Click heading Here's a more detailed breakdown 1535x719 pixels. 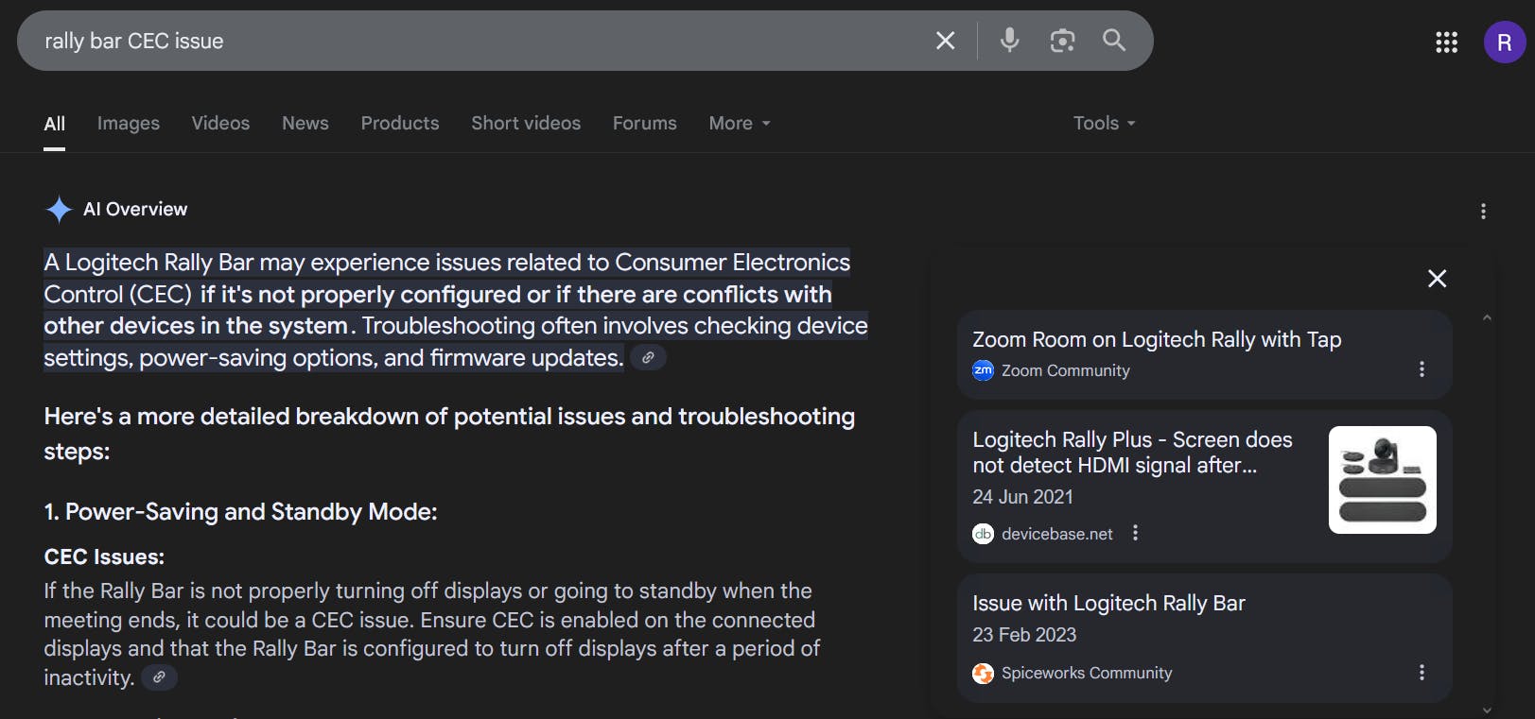449,434
